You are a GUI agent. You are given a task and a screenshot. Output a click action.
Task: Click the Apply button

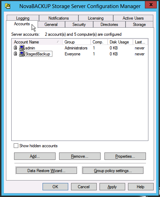[x=112, y=186]
